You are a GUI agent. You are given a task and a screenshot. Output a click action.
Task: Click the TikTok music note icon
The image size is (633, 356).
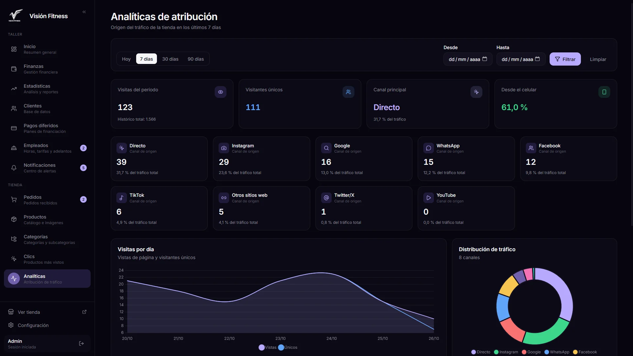[x=122, y=198]
